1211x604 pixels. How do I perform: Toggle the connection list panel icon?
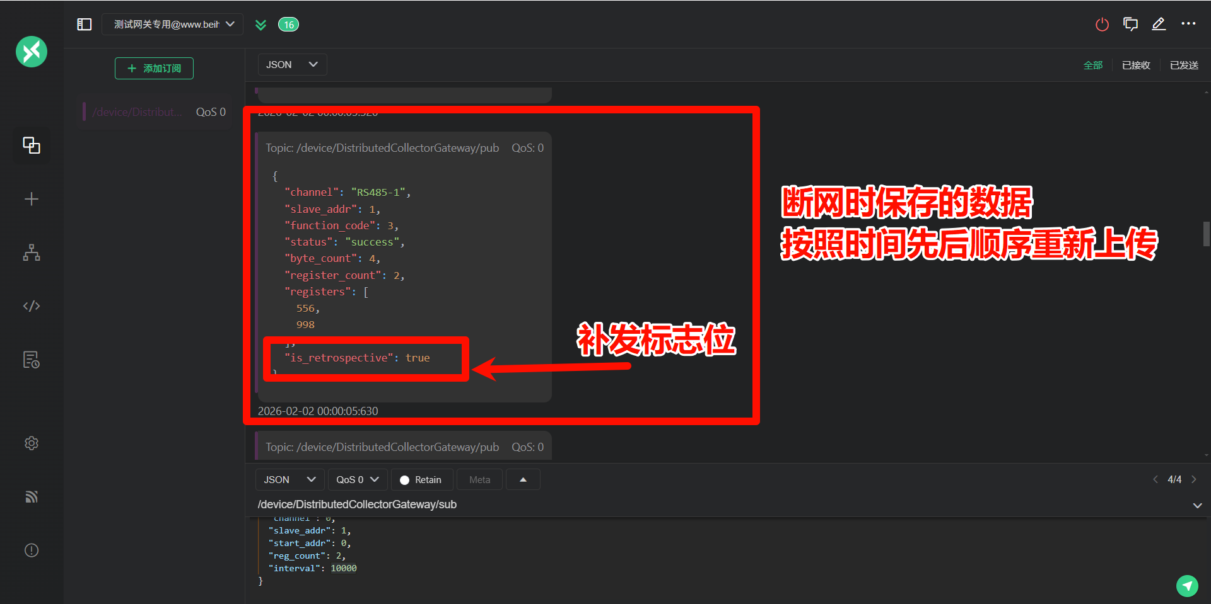point(85,25)
